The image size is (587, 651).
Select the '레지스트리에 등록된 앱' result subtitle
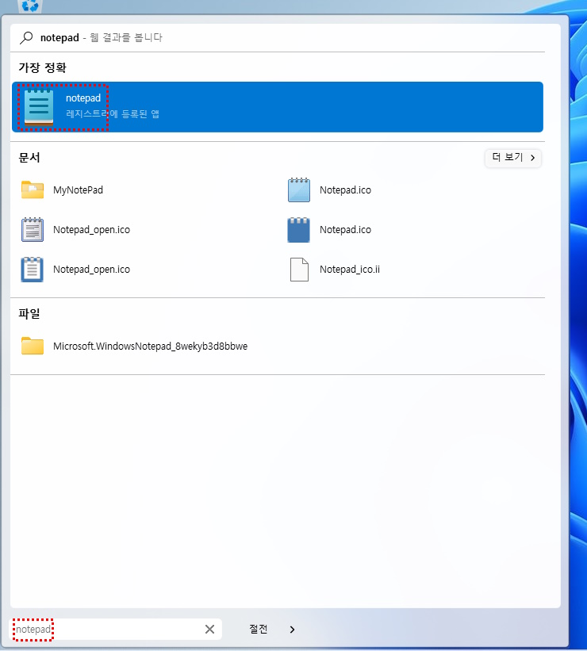113,114
